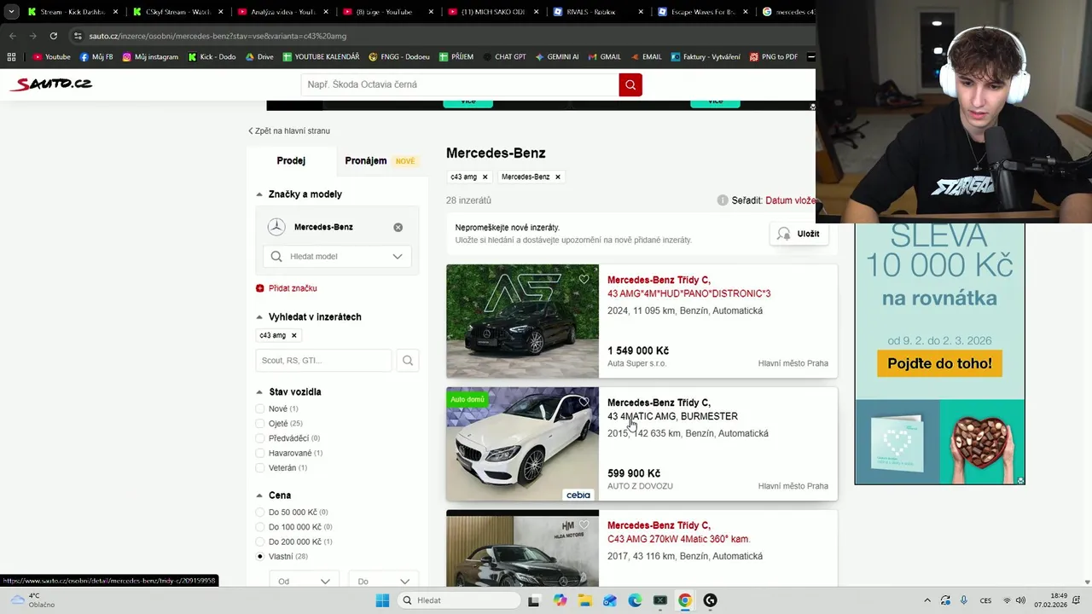The width and height of the screenshot is (1092, 614).
Task: Open the GEMINI AI bookmark
Action: pos(557,57)
